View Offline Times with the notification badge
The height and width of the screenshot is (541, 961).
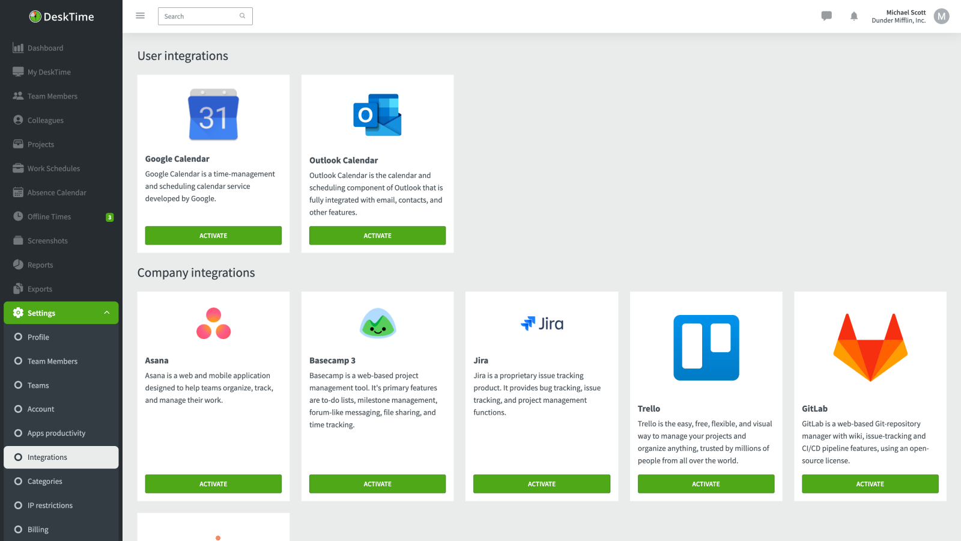pos(48,216)
